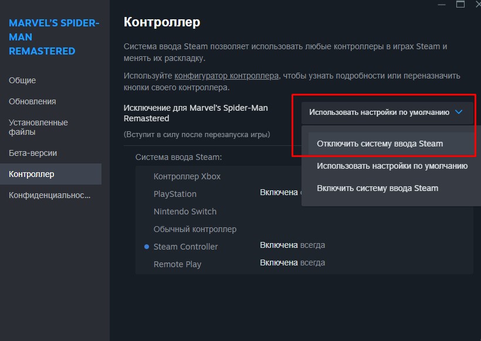Choose Отключить систему ввода Steam option
This screenshot has height=341, width=481.
(392, 144)
